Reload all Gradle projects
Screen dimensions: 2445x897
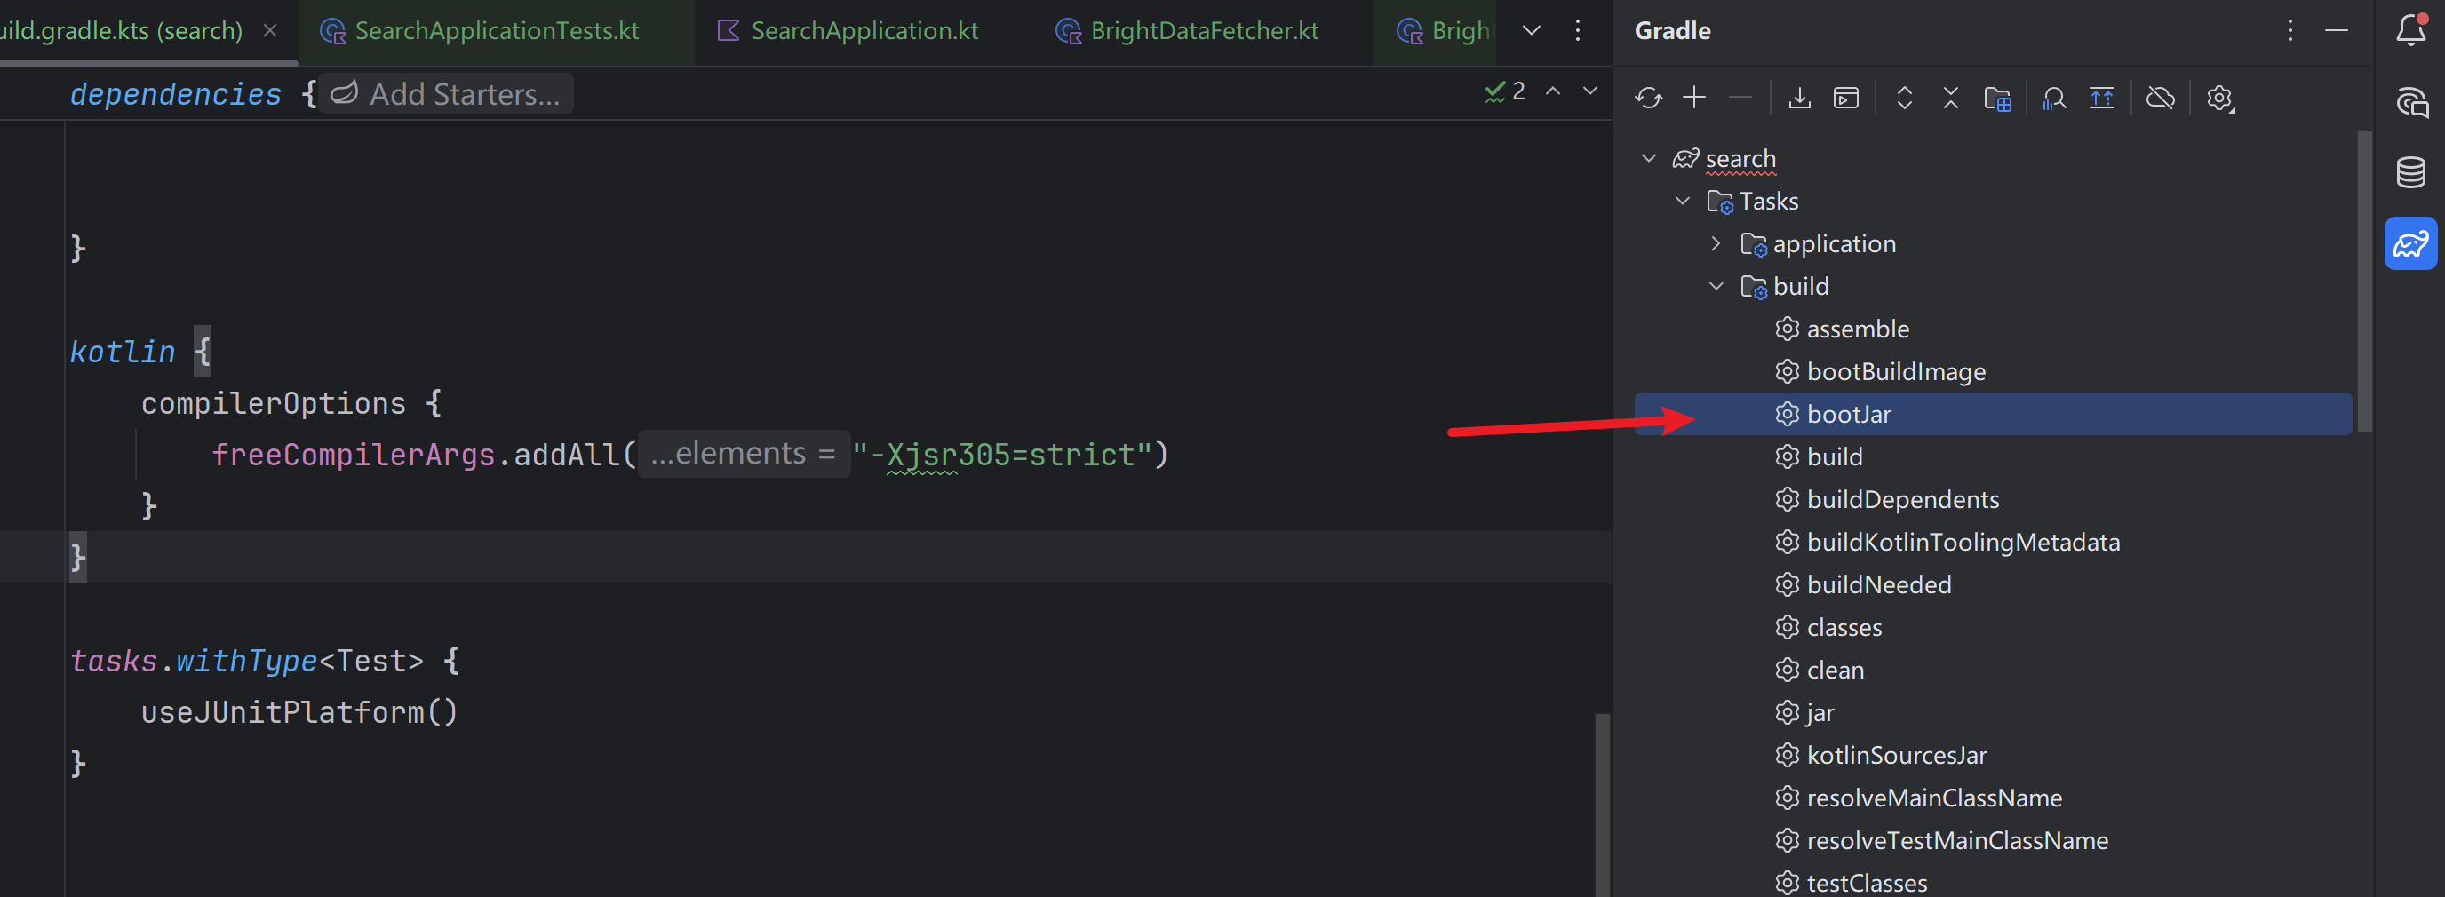pyautogui.click(x=1649, y=97)
